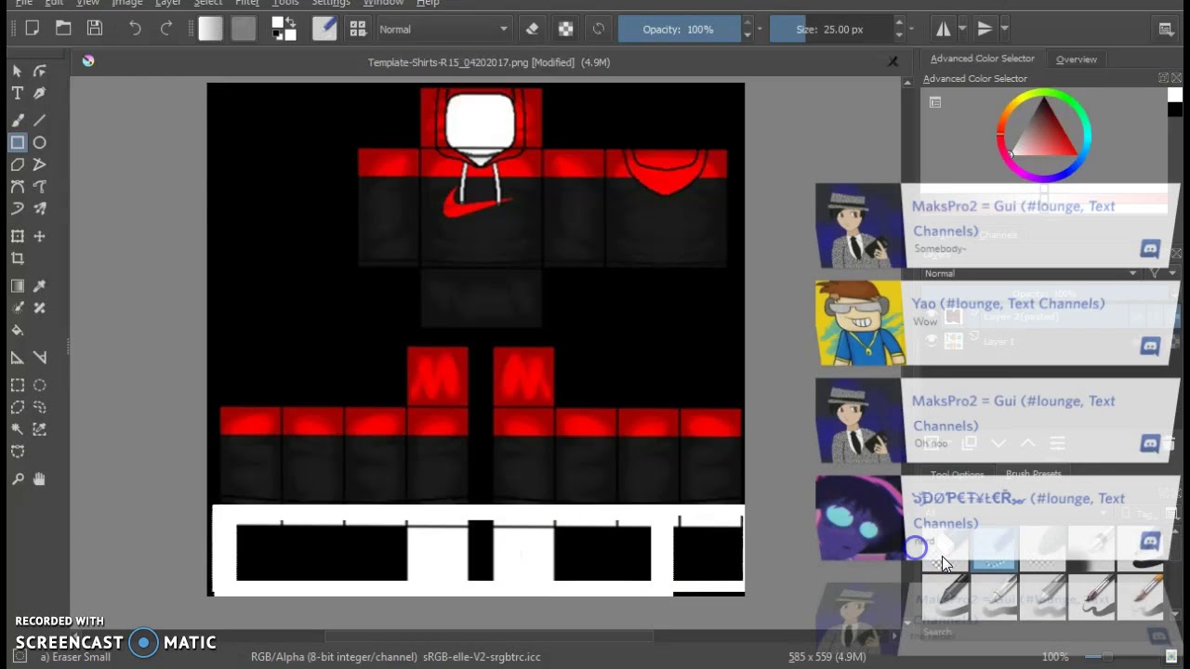The image size is (1190, 669).
Task: Open the layer blending mode Normal dropdown
Action: tap(1030, 273)
